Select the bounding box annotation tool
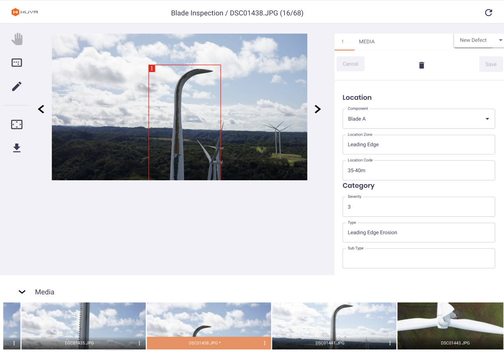The height and width of the screenshot is (356, 504). tap(17, 63)
